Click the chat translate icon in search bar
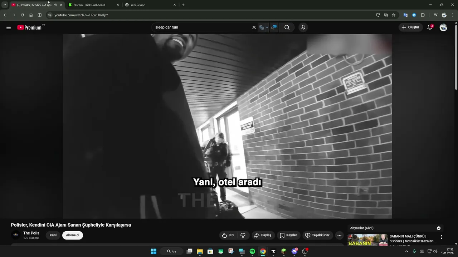 tap(274, 27)
